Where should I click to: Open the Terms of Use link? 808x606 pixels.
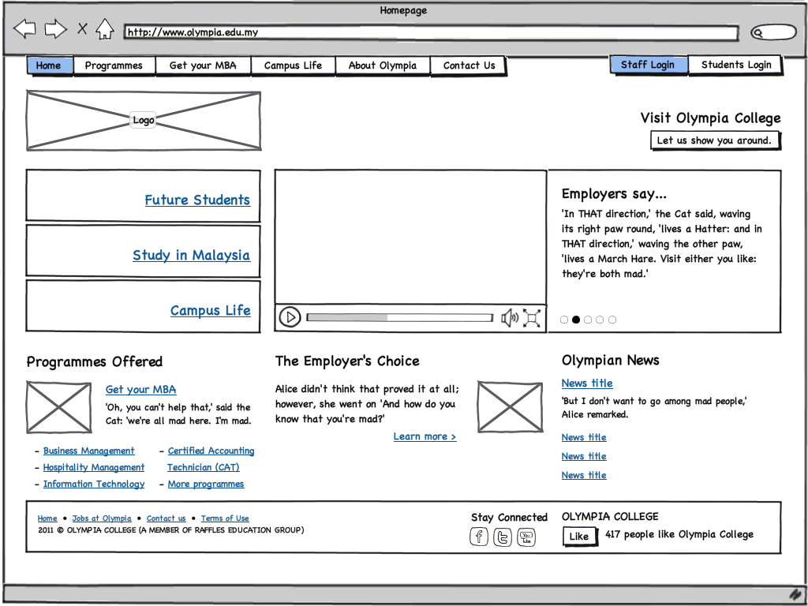(225, 518)
